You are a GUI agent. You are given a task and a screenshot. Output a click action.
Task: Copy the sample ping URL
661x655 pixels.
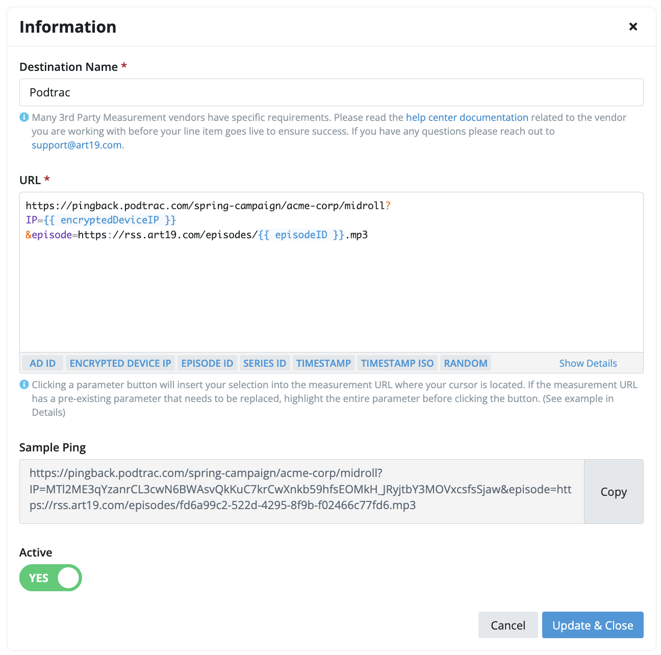tap(614, 491)
